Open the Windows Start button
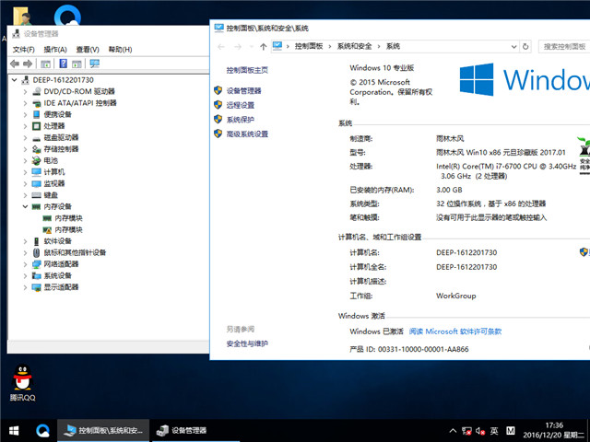Screen dimensions: 590x442 click(x=14, y=430)
